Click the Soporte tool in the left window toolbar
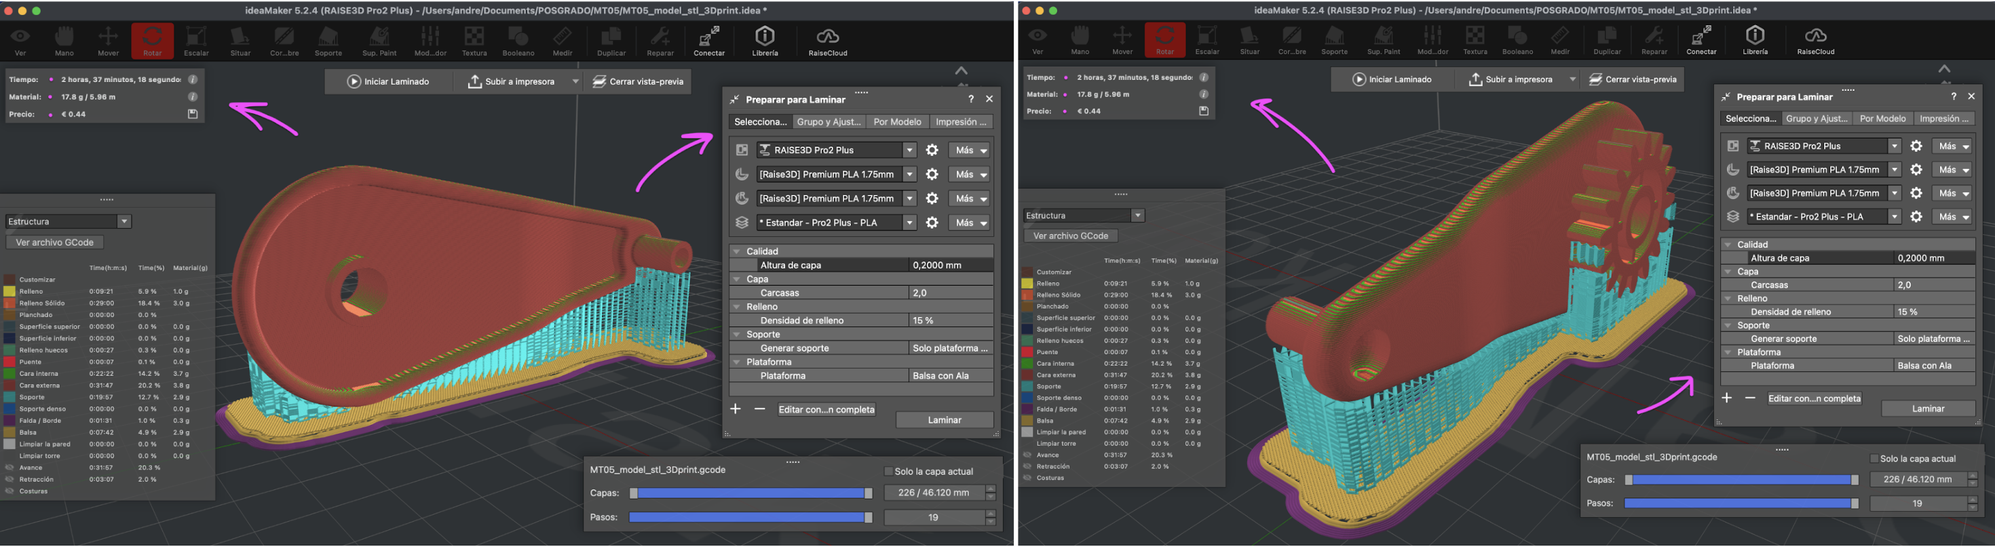1995x547 pixels. click(328, 40)
